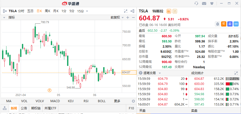Open the 所属ETF tab

coord(50,108)
